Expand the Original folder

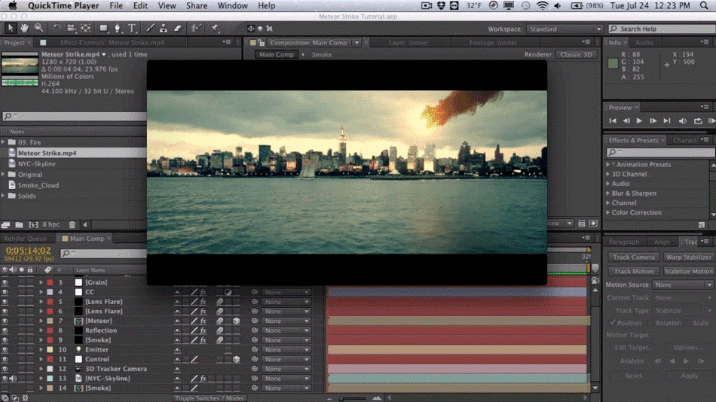point(3,175)
